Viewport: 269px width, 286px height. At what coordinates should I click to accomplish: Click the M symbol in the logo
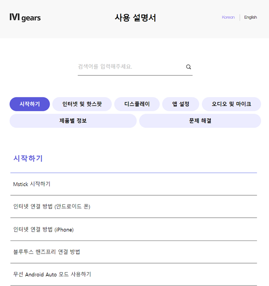[14, 17]
